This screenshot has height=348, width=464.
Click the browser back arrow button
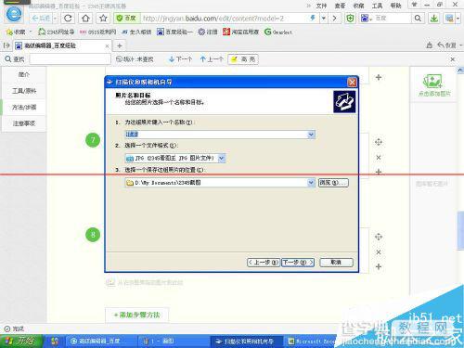(41, 19)
